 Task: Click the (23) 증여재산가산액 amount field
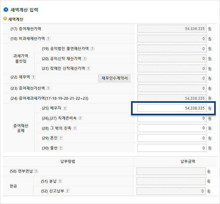point(172,88)
